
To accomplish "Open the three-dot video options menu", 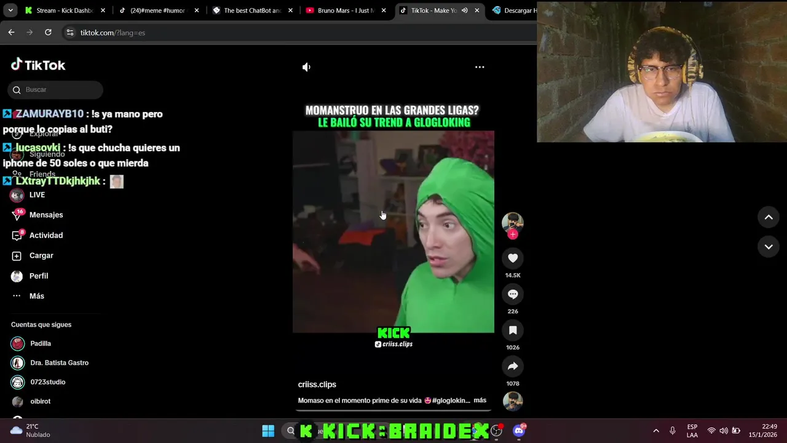I will [480, 67].
